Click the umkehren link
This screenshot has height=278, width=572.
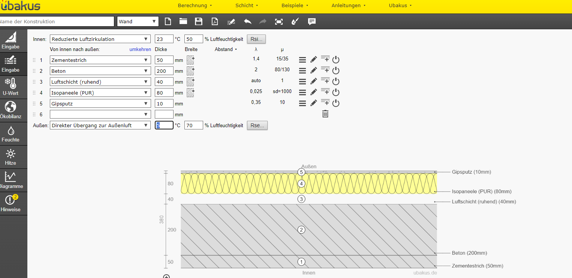(140, 49)
